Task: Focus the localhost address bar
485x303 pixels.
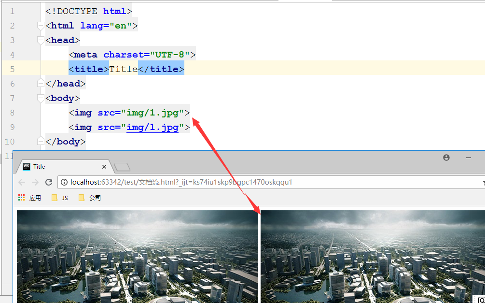Action: [x=272, y=182]
